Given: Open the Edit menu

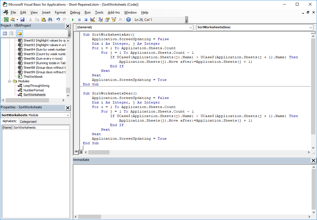Looking at the screenshot, I should tap(23, 12).
